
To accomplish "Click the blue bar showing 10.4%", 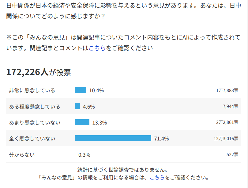I will 81,90.
